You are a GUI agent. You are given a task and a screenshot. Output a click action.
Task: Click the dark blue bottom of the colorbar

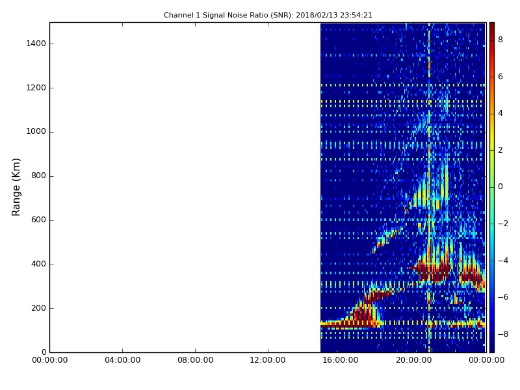[492, 346]
